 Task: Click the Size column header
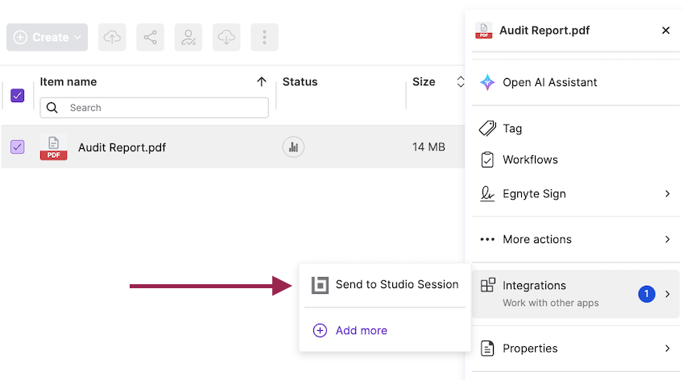[x=424, y=82]
